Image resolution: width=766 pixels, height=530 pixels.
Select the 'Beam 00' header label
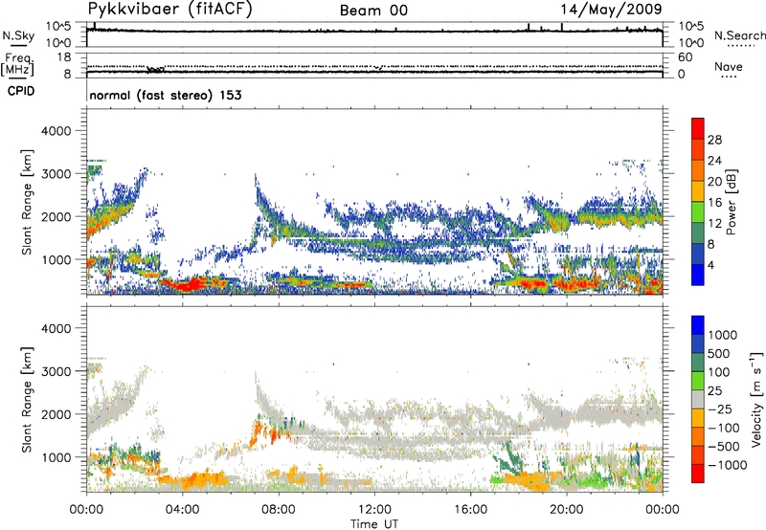pyautogui.click(x=373, y=11)
